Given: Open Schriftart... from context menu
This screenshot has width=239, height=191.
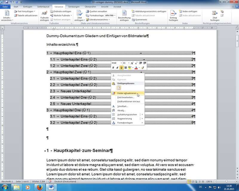Looking at the screenshot, I should (128, 106).
